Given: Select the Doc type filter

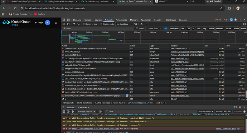Looking at the screenshot, I should (183, 29).
